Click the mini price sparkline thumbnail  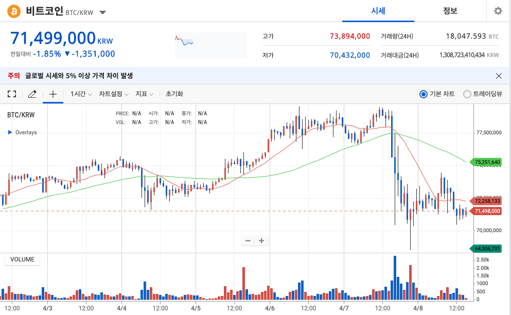pos(211,45)
